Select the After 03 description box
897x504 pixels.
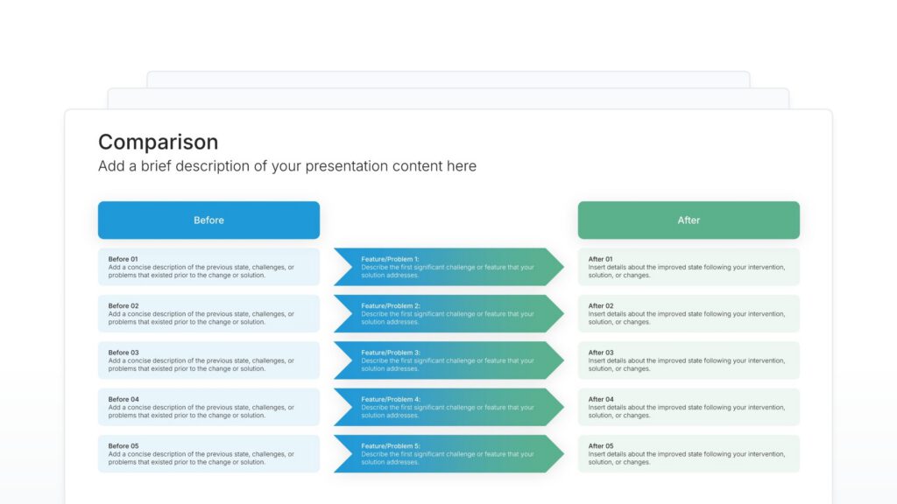tap(689, 360)
